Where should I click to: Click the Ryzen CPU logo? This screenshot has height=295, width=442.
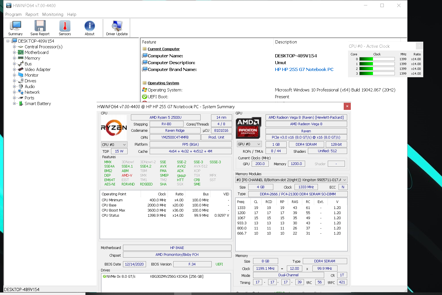point(114,128)
